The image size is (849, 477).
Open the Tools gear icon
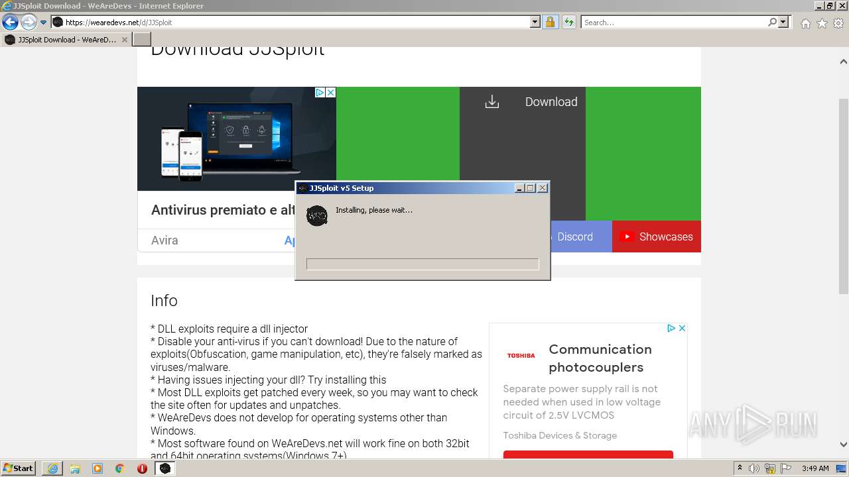point(838,23)
